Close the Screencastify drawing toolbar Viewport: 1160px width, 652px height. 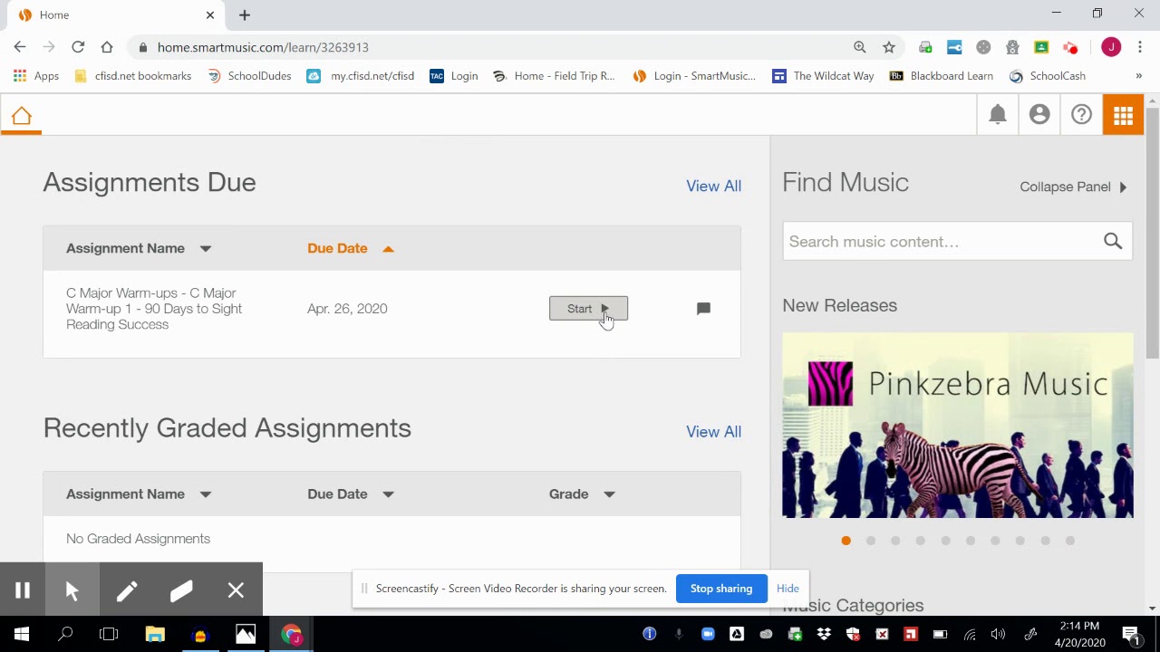(236, 590)
